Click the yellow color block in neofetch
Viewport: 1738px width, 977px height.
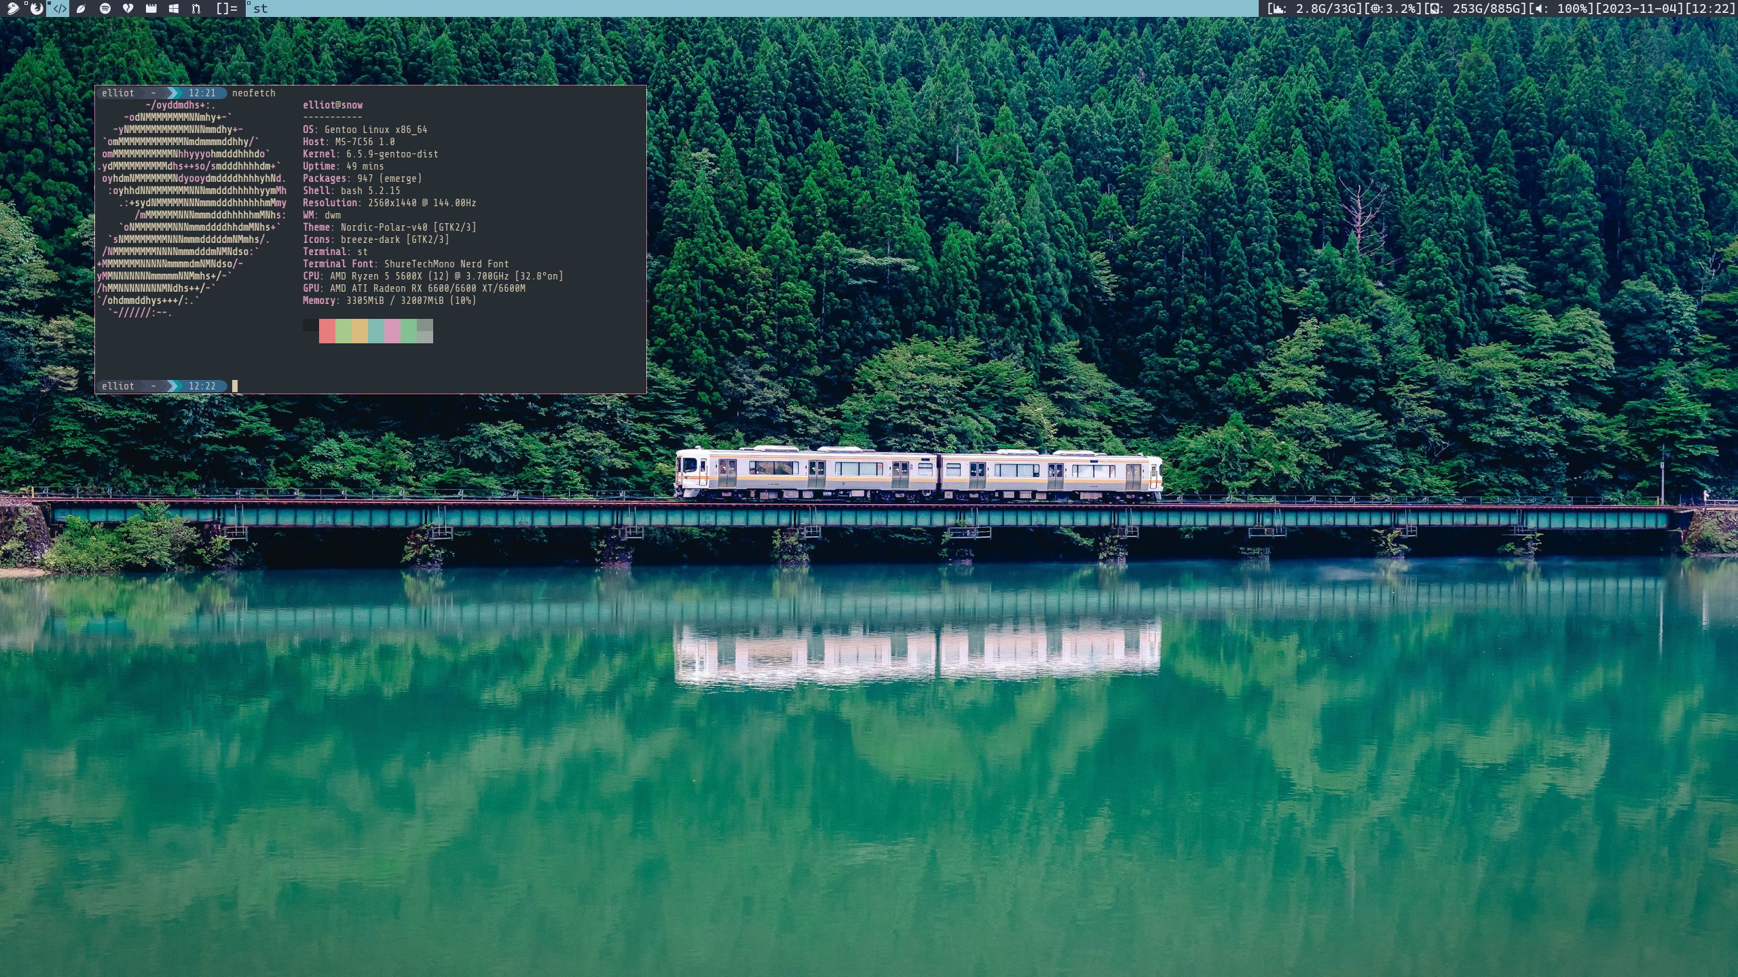click(360, 331)
